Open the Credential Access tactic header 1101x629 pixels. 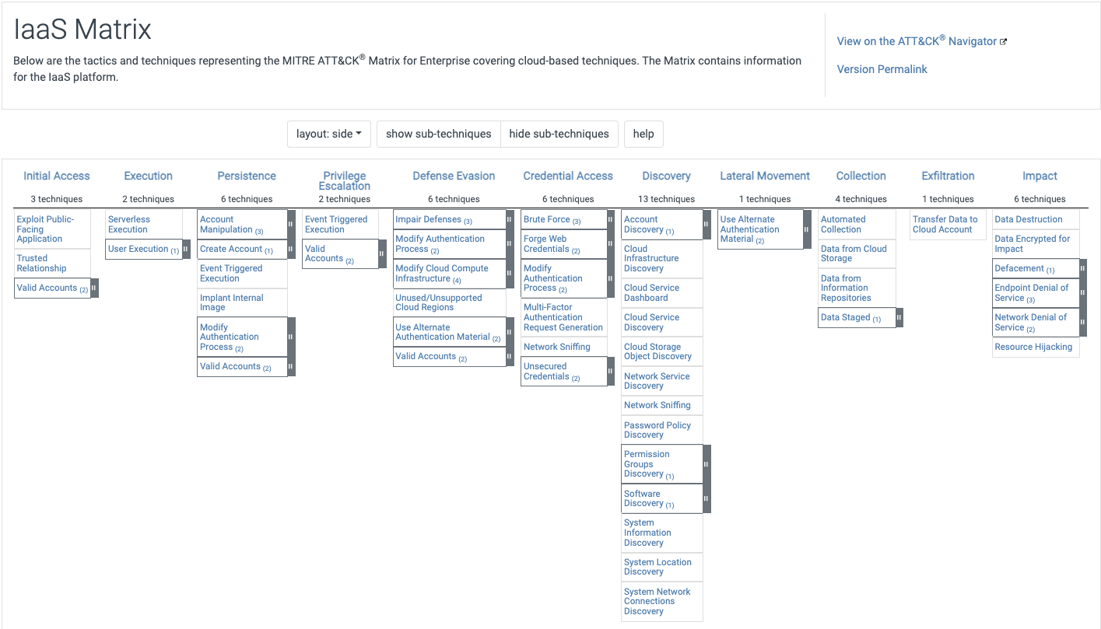coord(568,176)
